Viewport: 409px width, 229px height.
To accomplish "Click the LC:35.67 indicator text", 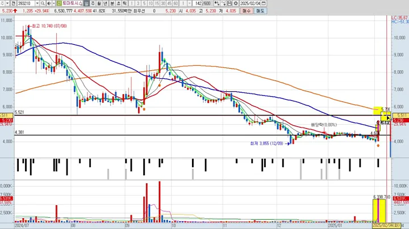I will coord(399,18).
